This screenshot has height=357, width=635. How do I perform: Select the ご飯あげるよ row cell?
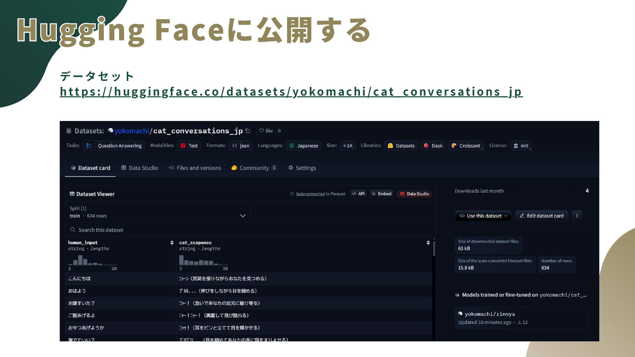[x=121, y=315]
